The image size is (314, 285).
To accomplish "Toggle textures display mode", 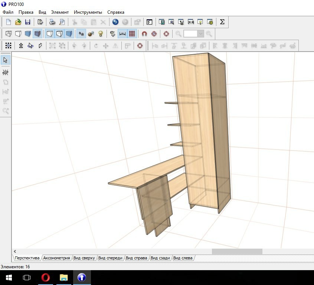I will (x=37, y=34).
